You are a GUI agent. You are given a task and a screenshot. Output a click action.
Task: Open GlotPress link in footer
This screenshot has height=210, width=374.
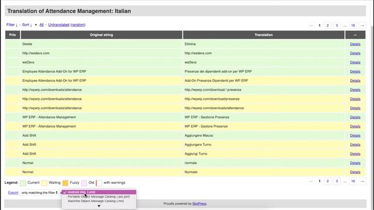coord(199,204)
